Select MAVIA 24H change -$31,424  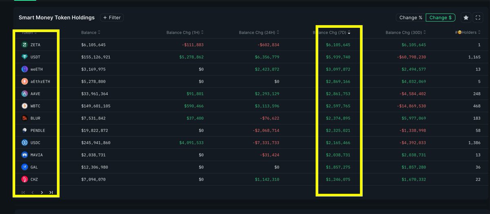click(x=269, y=155)
